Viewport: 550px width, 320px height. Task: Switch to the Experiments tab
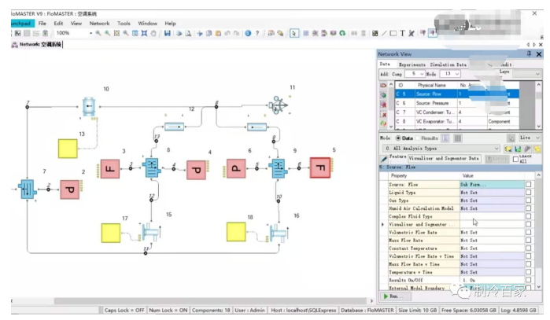point(412,64)
